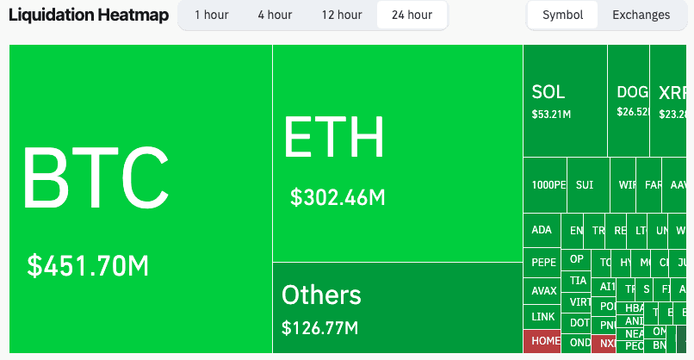The height and width of the screenshot is (360, 694).
Task: Select the 24 hour timeframe tab
Action: click(x=412, y=15)
